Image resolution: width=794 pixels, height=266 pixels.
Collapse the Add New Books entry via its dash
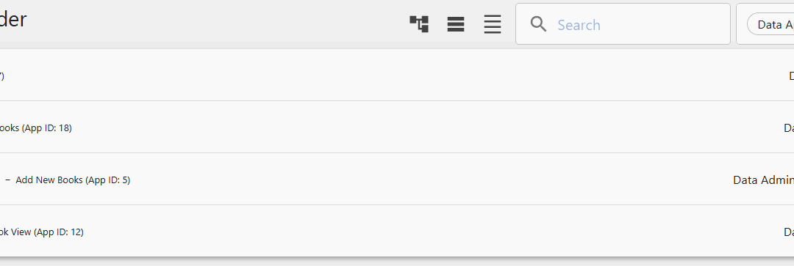[7, 180]
